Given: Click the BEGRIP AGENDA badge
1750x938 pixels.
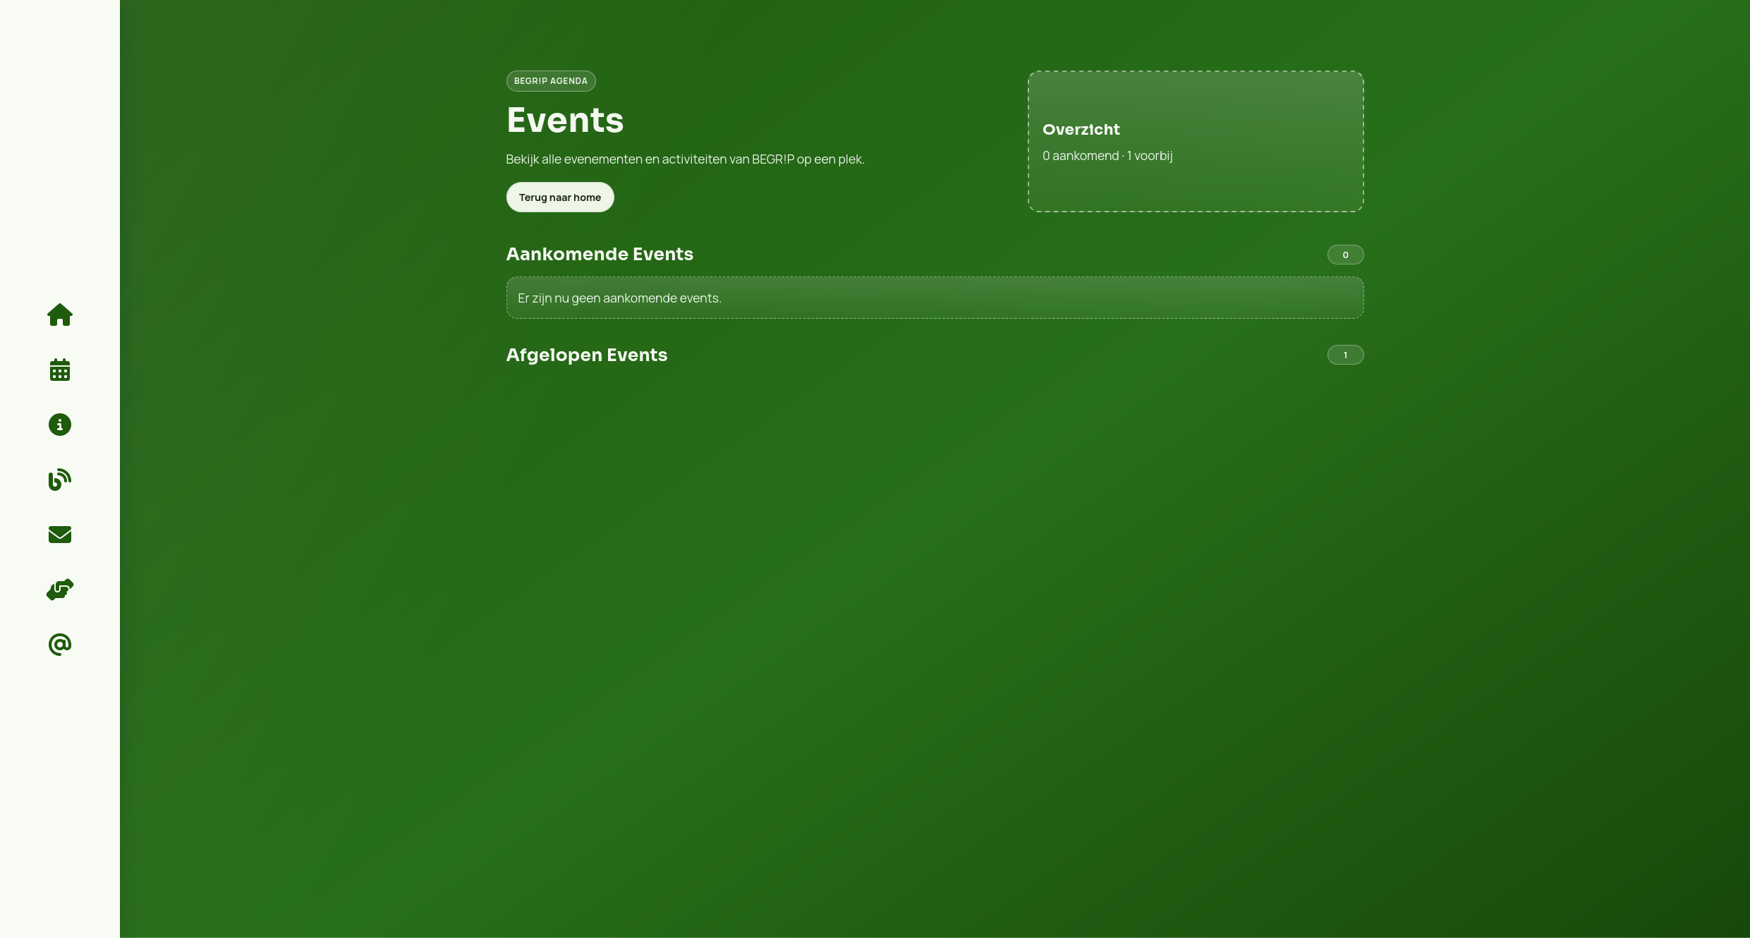Looking at the screenshot, I should [x=551, y=81].
